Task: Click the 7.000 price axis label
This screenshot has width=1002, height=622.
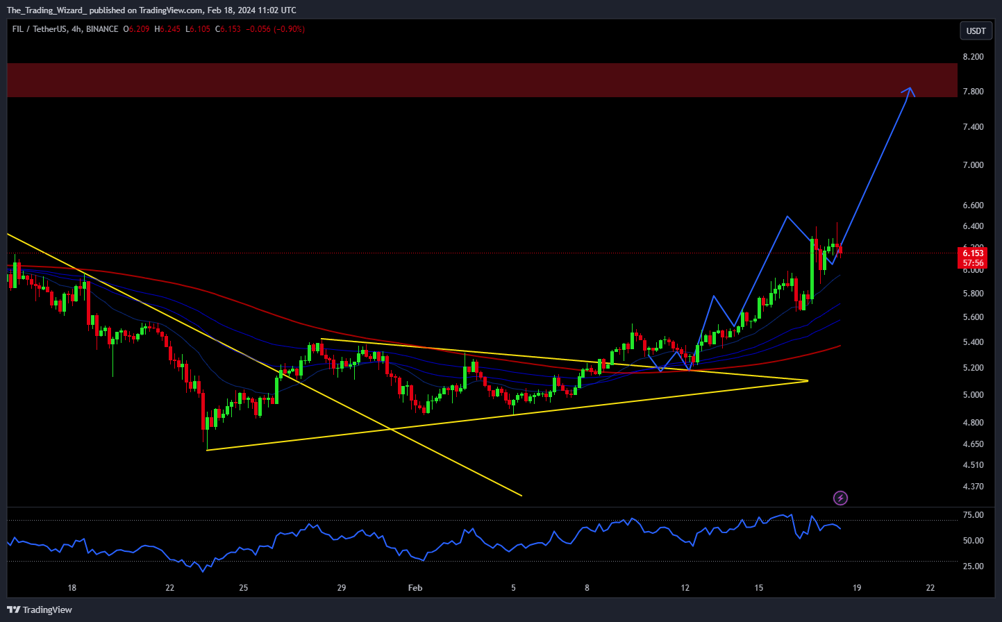Action: (x=973, y=165)
